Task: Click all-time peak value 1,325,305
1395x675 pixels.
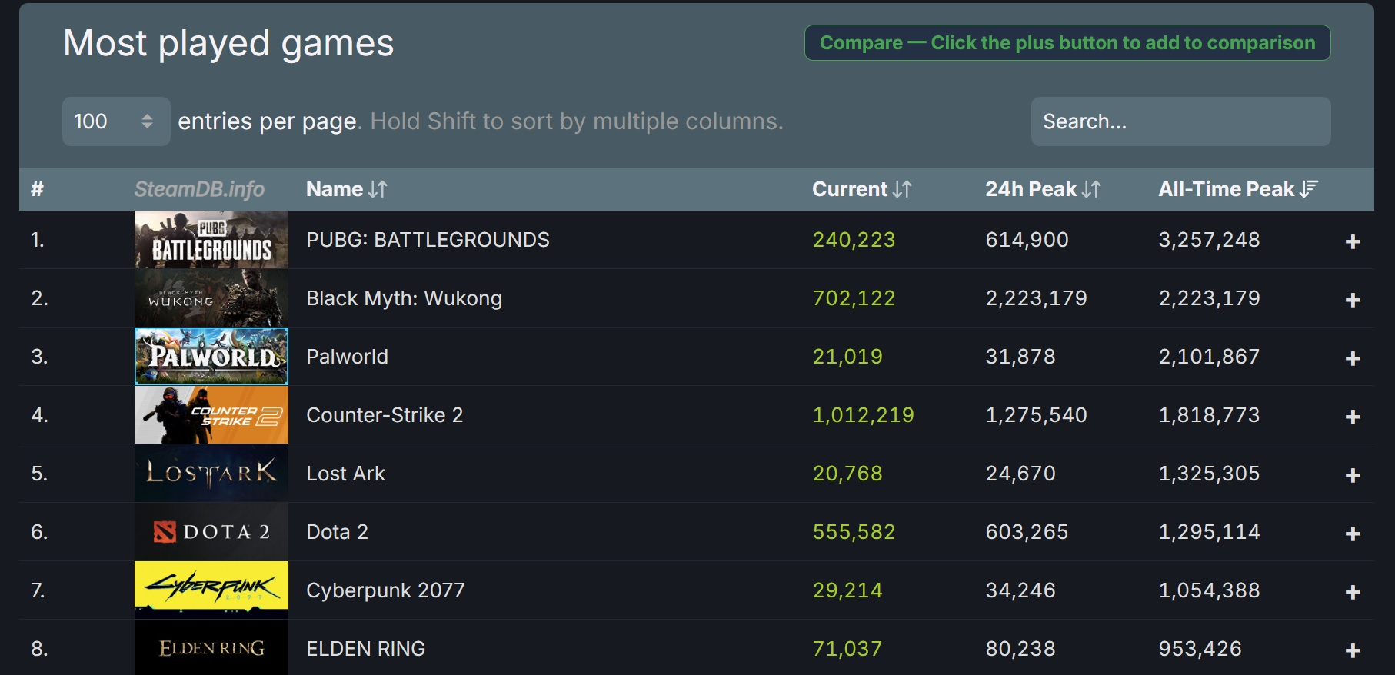Action: 1209,474
